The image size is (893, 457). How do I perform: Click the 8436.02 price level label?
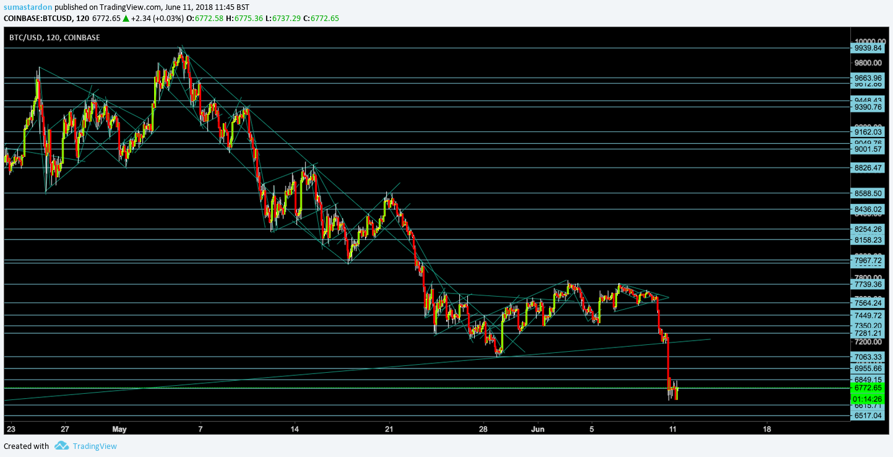click(868, 209)
